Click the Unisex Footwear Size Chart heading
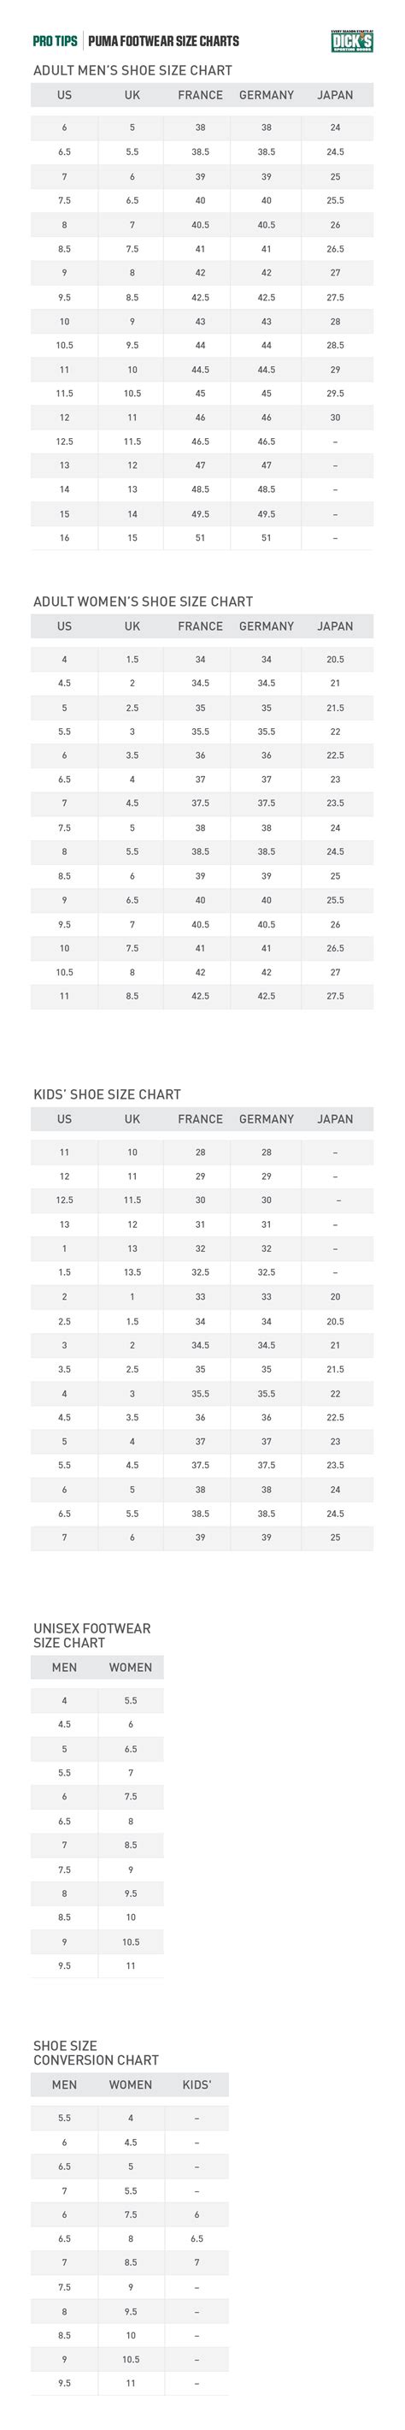The image size is (405, 2430). click(92, 1635)
